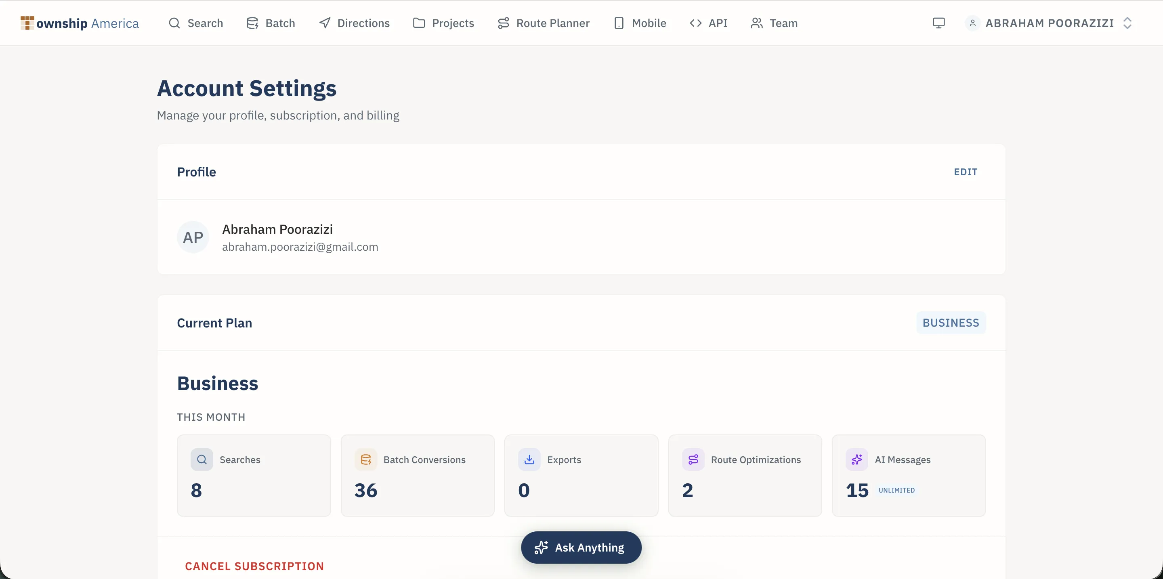
Task: Access the API section
Action: click(708, 23)
